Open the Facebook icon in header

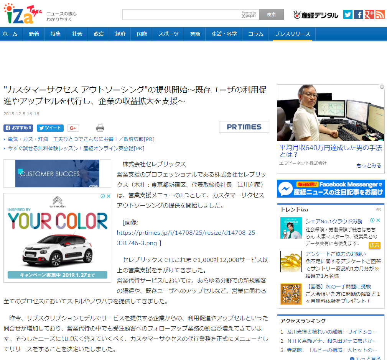coord(358,15)
